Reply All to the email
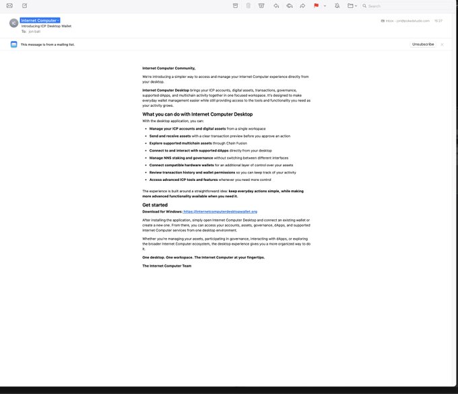Screen dimensions: 458x394 point(290,5)
